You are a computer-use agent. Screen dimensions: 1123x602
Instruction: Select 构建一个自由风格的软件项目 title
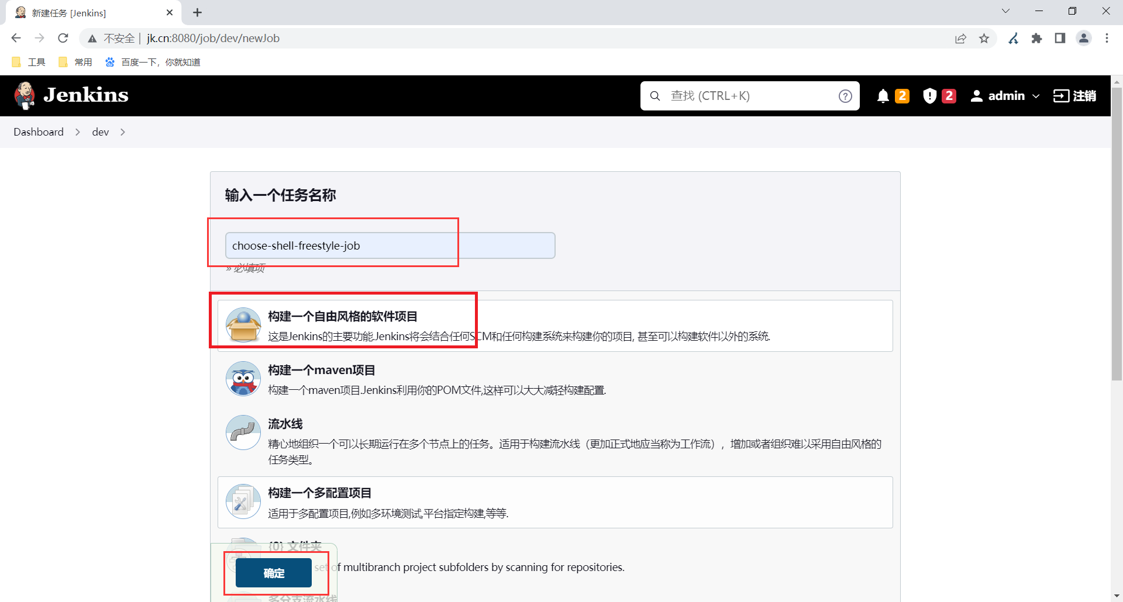[343, 316]
